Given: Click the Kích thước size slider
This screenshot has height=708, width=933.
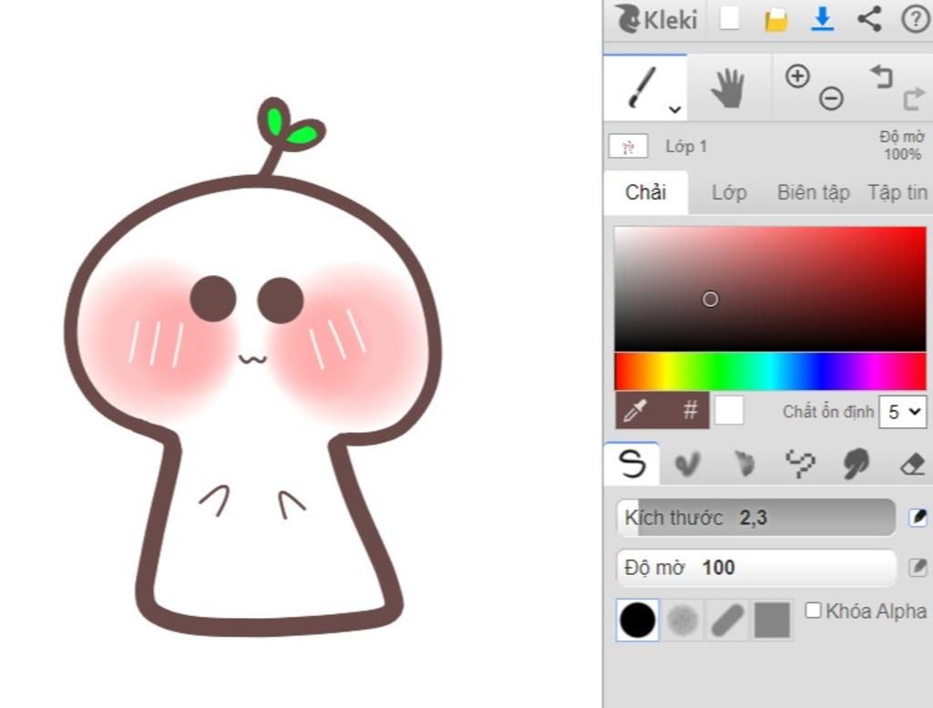Looking at the screenshot, I should coord(755,518).
